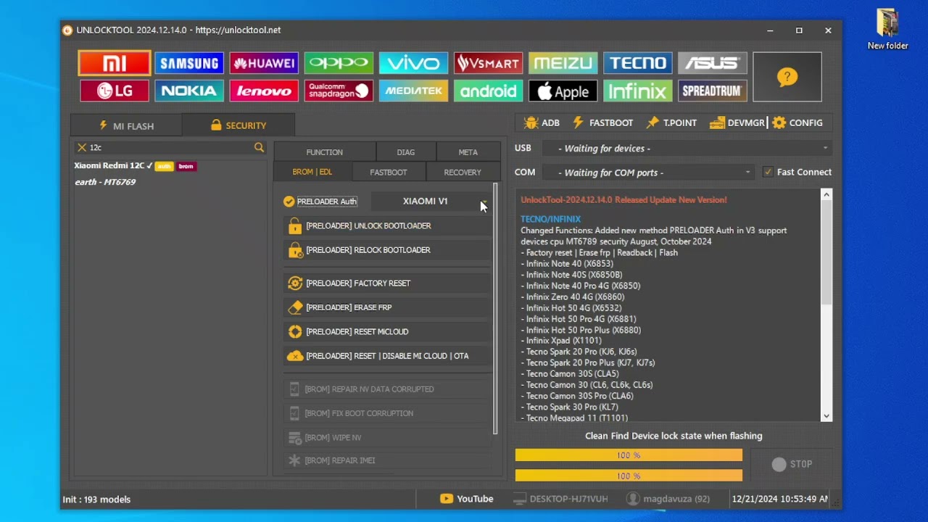Select the Vsmart brand tile
This screenshot has width=928, height=522.
(x=488, y=63)
